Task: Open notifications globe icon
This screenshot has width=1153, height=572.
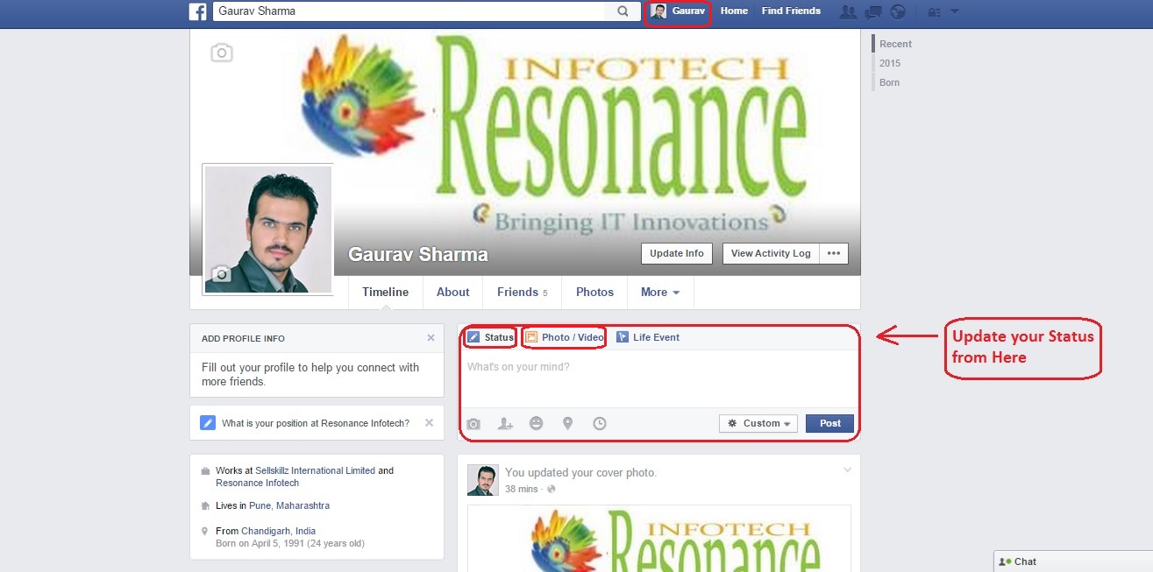Action: point(897,12)
